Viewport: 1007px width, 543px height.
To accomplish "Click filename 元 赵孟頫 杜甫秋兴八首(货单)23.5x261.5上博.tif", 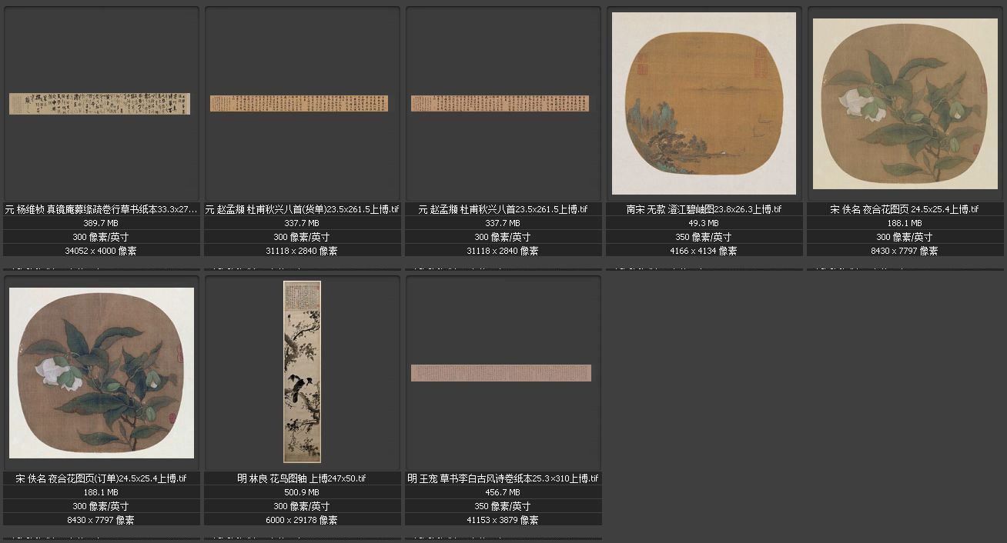I will (302, 209).
